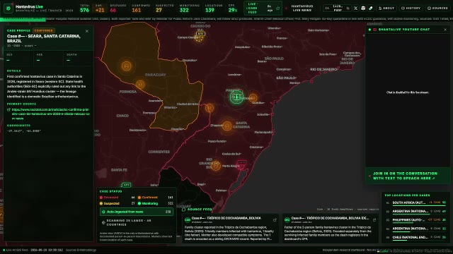Click the avatar icon on second source card

coord(287,220)
